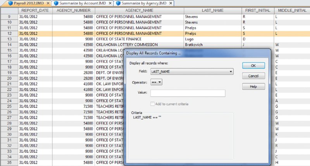Click the AGENCY_NAME column header
Image resolution: width=310 pixels, height=166 pixels.
(139, 10)
